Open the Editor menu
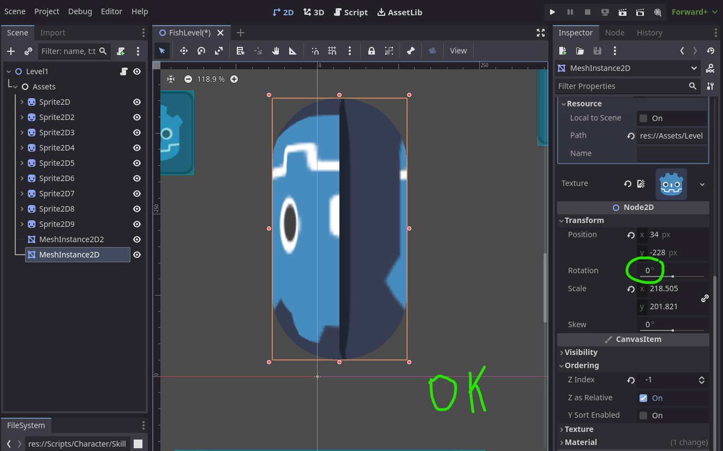The image size is (723, 451). (111, 11)
